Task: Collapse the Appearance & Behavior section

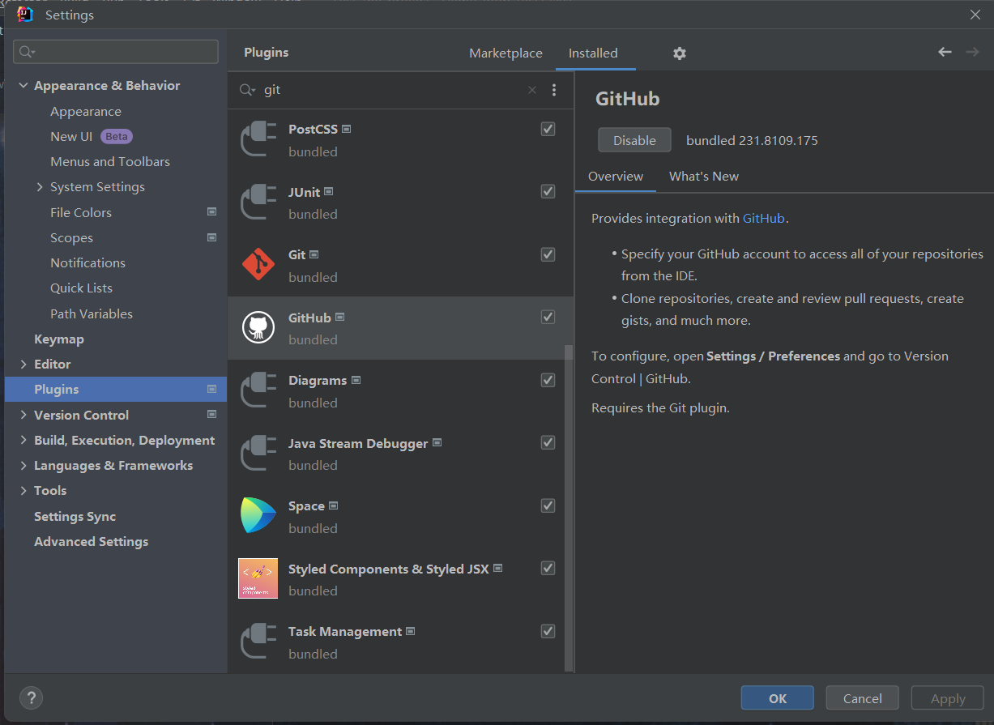Action: pos(23,86)
